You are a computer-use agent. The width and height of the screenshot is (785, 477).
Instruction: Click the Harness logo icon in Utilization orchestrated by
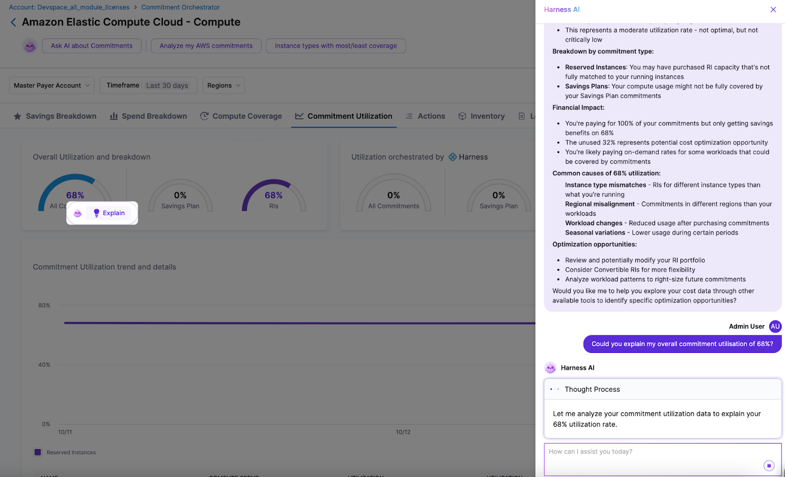click(453, 157)
